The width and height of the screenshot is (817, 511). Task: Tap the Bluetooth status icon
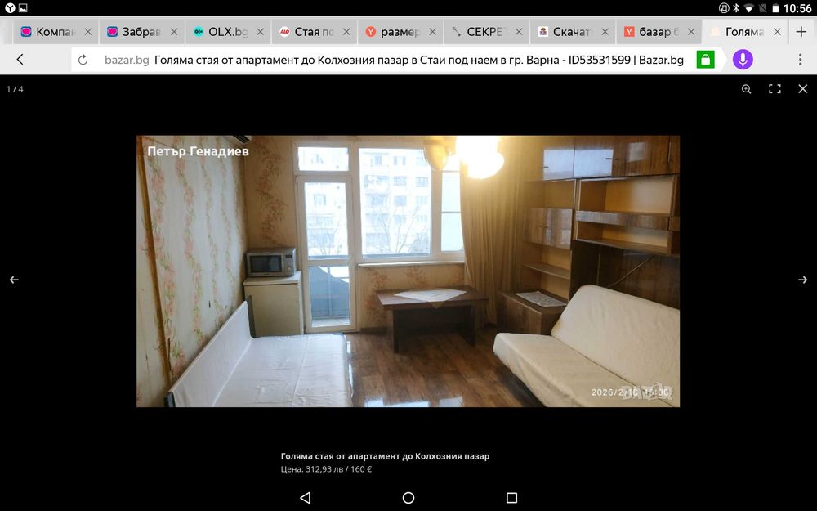[736, 8]
